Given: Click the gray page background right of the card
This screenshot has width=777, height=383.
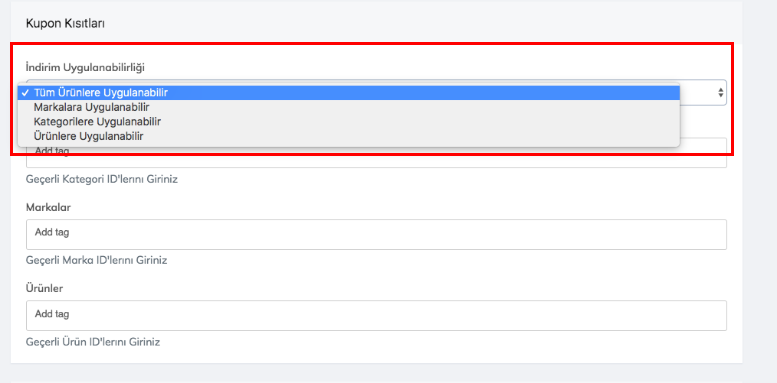Looking at the screenshot, I should point(760,191).
